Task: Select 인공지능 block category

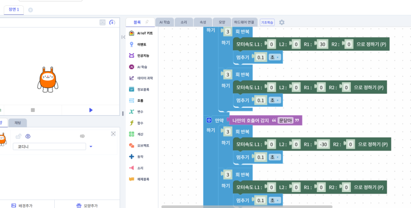Action: pos(139,56)
